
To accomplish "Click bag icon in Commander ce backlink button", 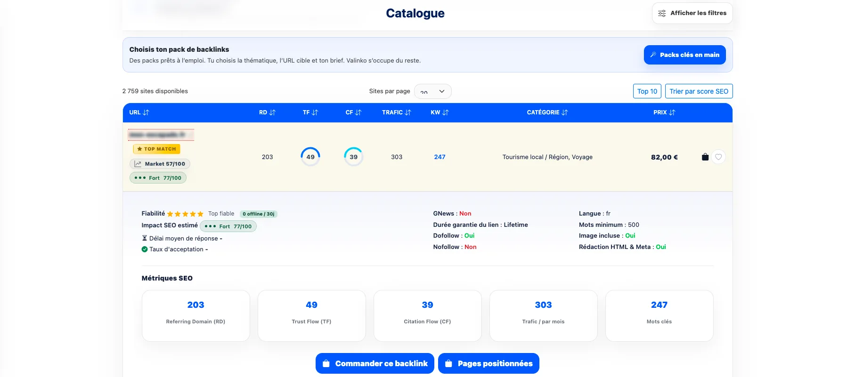I will (326, 363).
